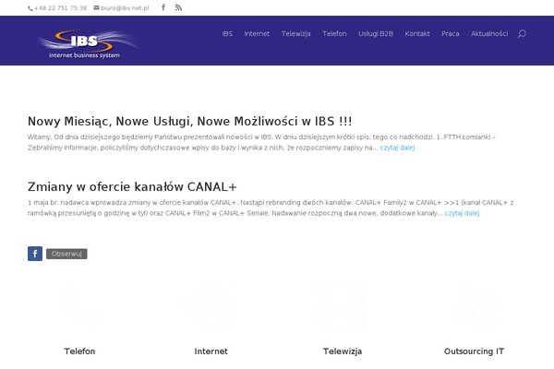Click the search magnifier icon in navigation
The height and width of the screenshot is (369, 554).
coord(522,33)
